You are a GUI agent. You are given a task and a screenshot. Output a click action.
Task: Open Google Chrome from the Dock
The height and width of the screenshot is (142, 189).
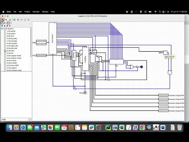point(142,127)
